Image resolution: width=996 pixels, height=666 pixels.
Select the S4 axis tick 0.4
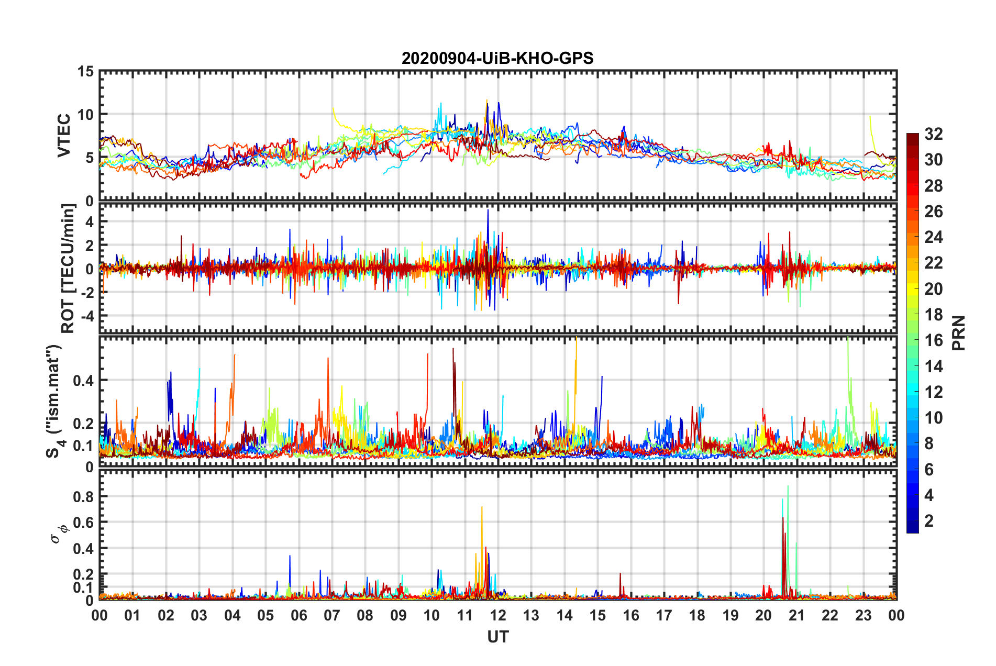click(83, 381)
